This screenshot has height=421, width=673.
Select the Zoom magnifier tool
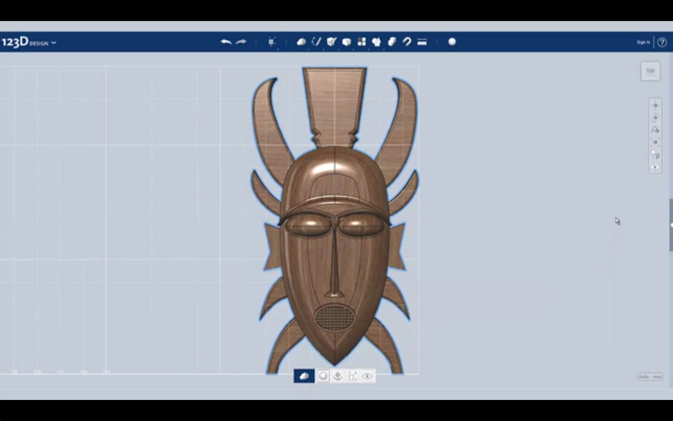[x=655, y=130]
